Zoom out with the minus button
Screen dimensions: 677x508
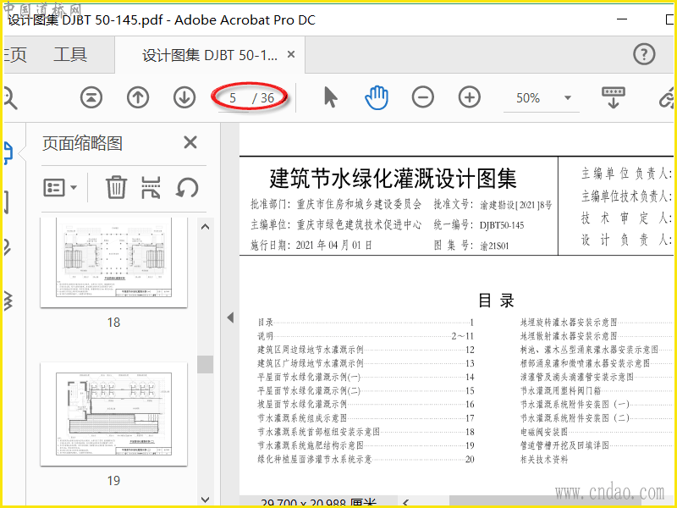[x=422, y=97]
